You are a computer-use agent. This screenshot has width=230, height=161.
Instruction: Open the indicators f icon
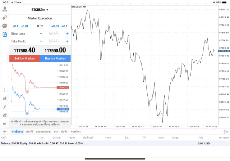click(5, 107)
